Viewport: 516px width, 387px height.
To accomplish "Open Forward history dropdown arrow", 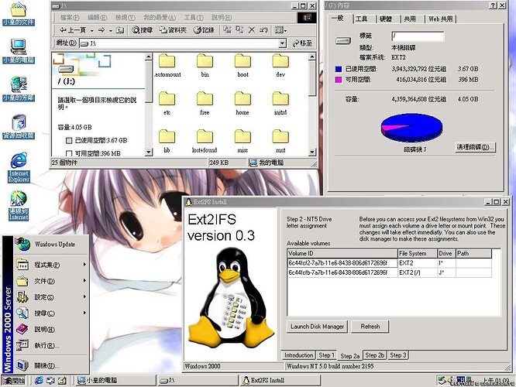I will (111, 31).
